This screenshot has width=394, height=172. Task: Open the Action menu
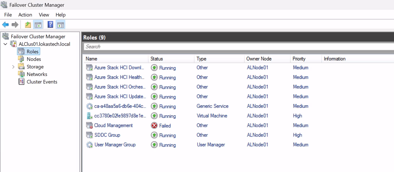coord(25,15)
